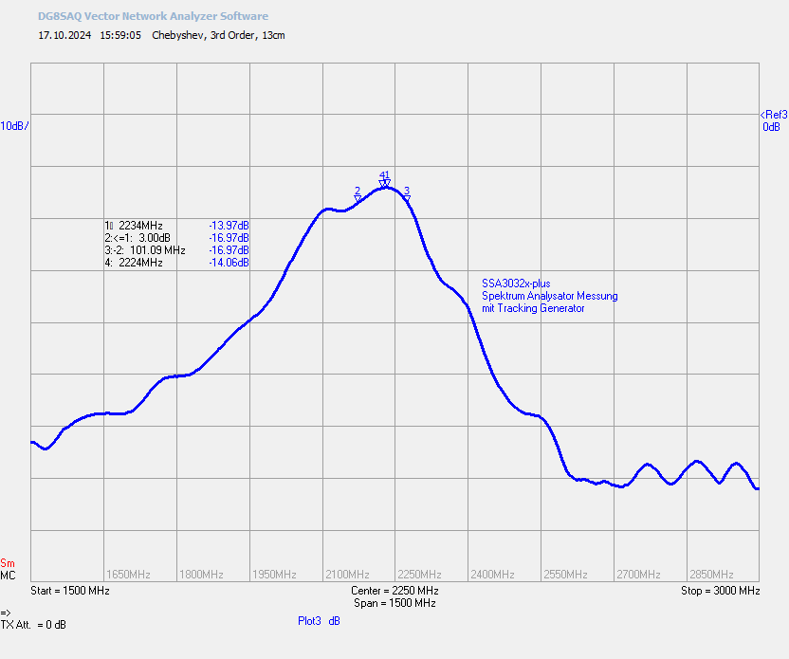Click the DG8SAQ Vector Network Analyzer Software title

153,16
